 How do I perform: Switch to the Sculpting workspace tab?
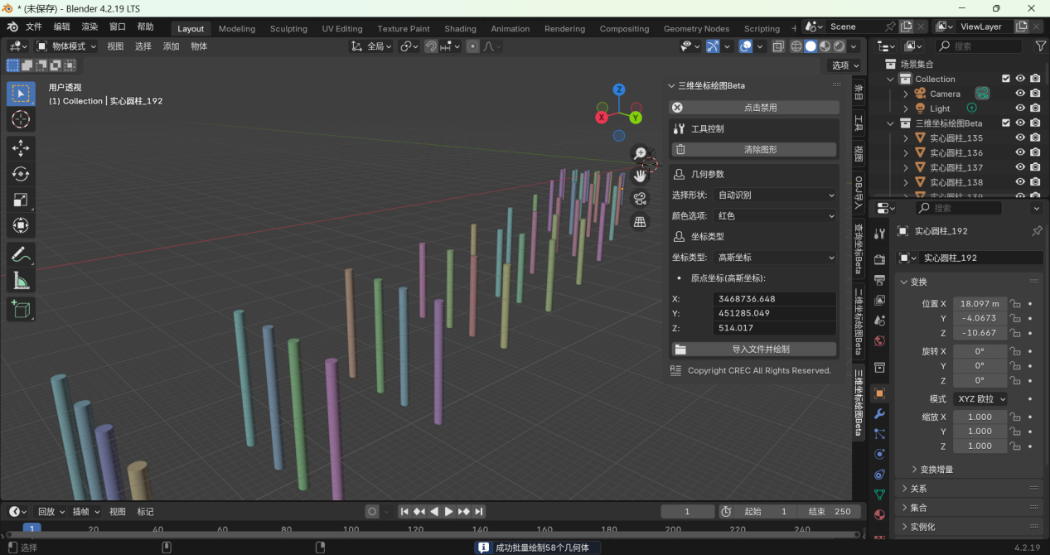(x=288, y=28)
